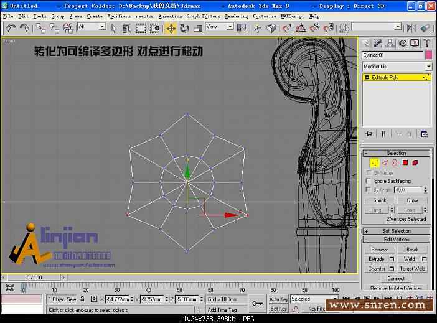Click the Undo arrow icon

pyautogui.click(x=11, y=28)
